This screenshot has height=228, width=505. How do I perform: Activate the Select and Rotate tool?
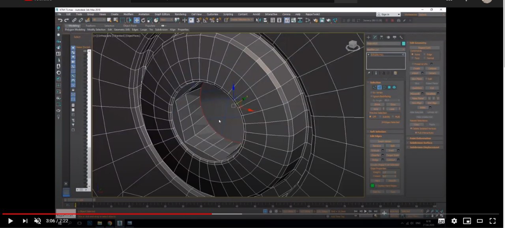click(x=143, y=20)
